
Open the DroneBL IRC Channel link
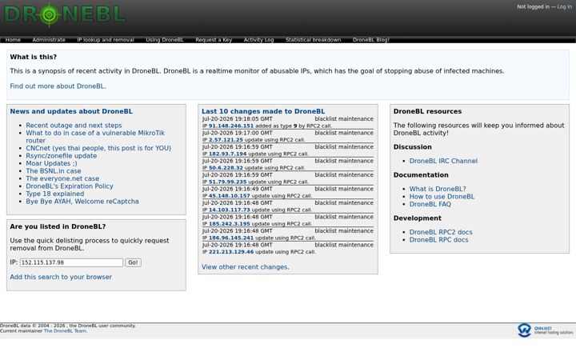[443, 161]
